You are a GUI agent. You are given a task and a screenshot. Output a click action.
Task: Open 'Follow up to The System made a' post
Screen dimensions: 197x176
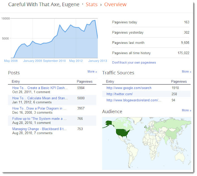(39, 119)
